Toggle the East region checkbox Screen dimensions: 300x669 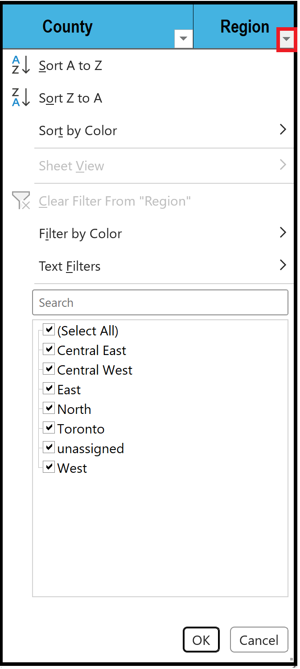pyautogui.click(x=49, y=388)
